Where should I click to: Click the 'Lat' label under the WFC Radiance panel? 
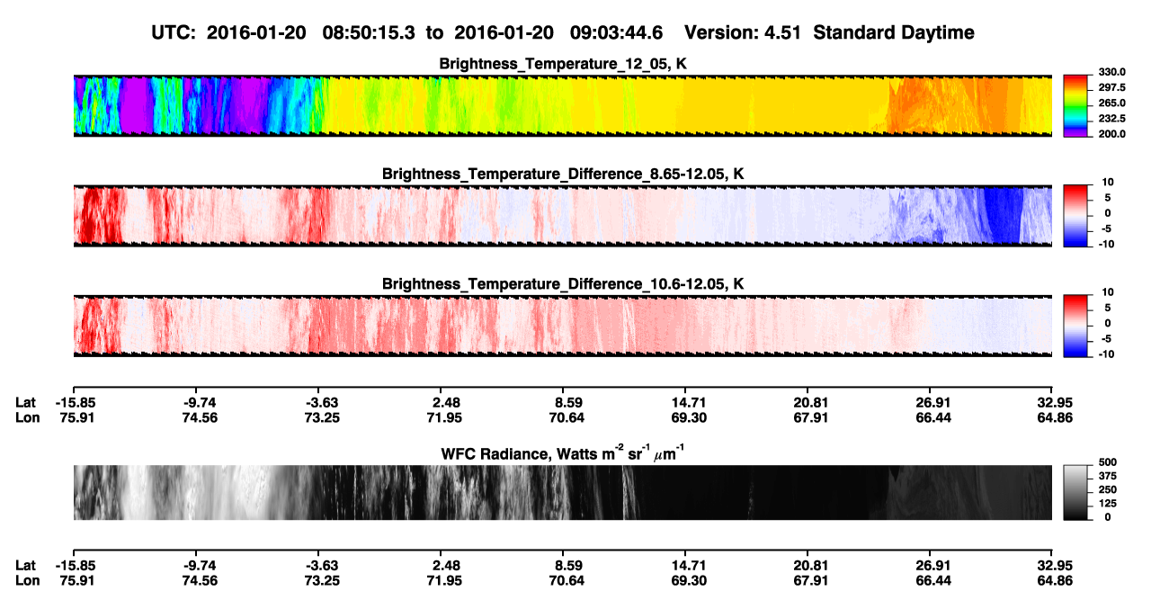(x=25, y=565)
